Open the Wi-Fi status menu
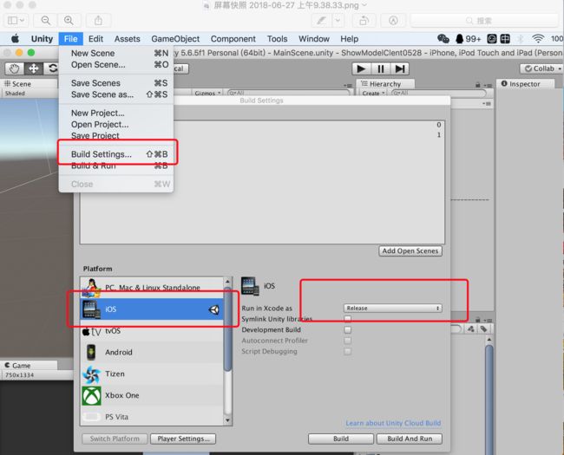The image size is (564, 455). 538,38
